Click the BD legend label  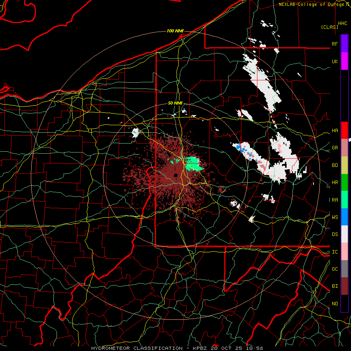(335, 165)
